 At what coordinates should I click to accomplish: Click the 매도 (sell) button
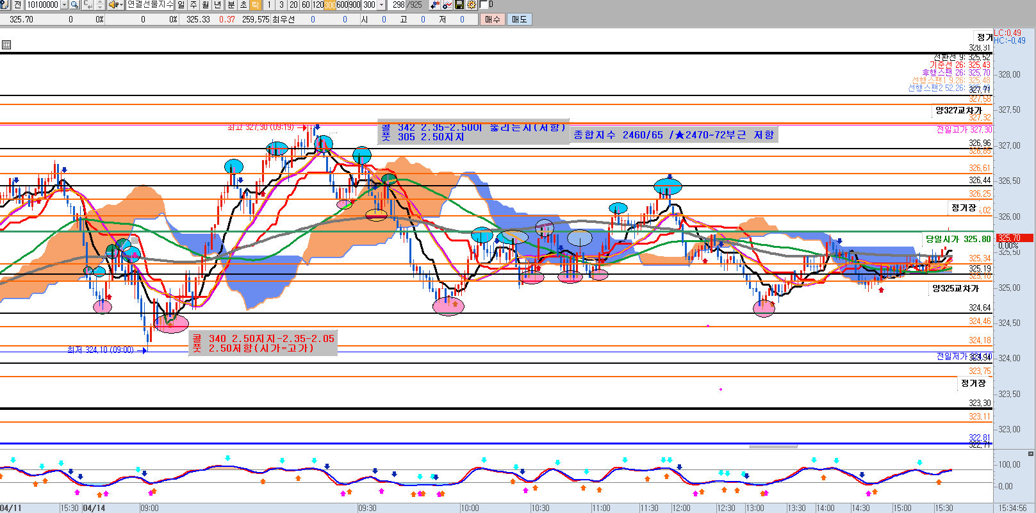[x=519, y=20]
